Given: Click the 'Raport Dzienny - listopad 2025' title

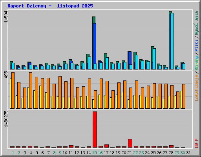Looking at the screenshot, I should tap(50, 6).
